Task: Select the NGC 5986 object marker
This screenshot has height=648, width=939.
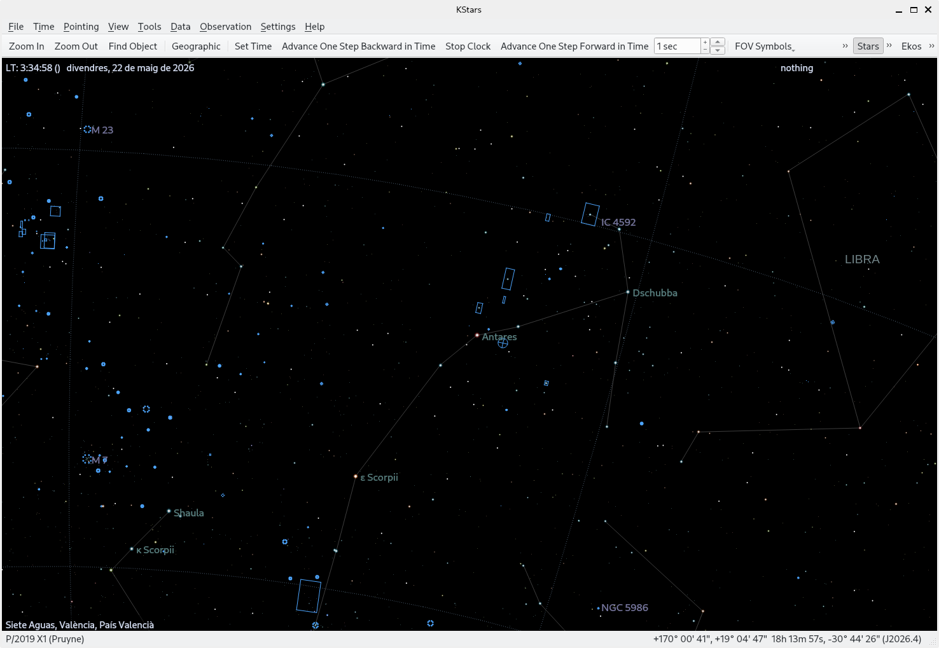Action: coord(599,609)
